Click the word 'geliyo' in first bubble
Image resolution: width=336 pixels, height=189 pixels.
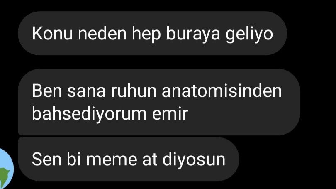(249, 34)
